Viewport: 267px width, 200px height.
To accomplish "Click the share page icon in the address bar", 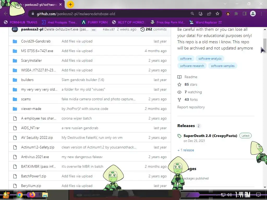I will [x=209, y=14].
